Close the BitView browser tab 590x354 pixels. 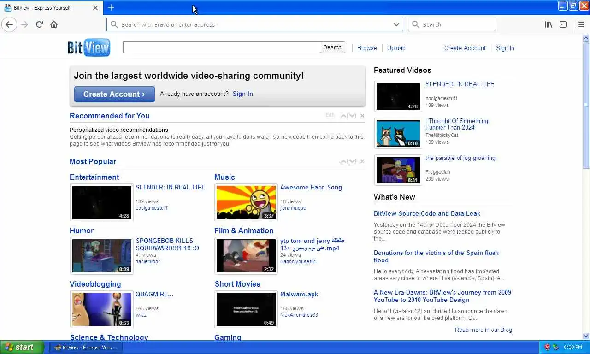[95, 8]
